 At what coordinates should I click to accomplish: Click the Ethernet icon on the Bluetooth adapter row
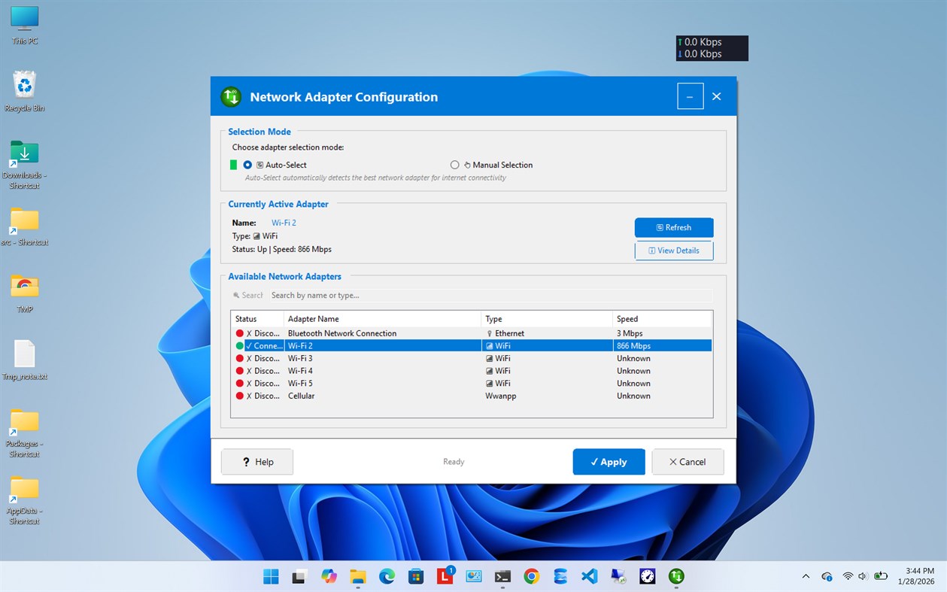pos(489,332)
